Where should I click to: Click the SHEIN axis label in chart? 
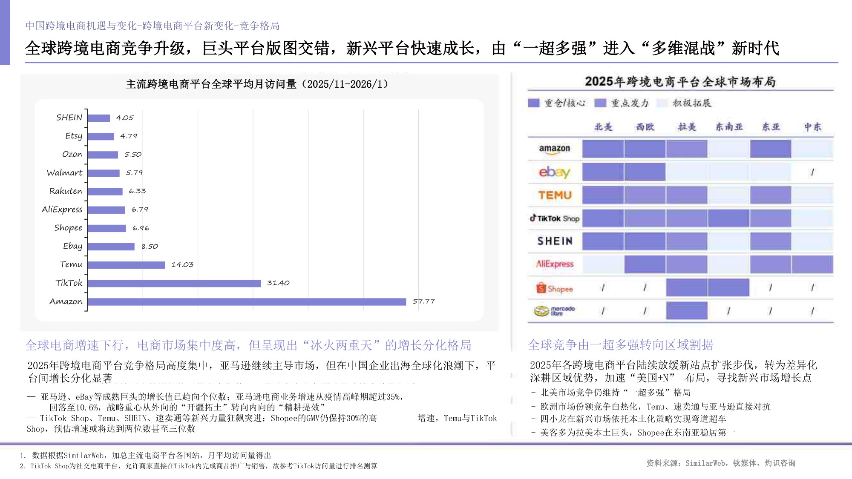pyautogui.click(x=69, y=118)
